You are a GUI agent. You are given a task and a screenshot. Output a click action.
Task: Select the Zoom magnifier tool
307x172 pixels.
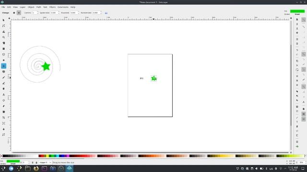(3, 37)
